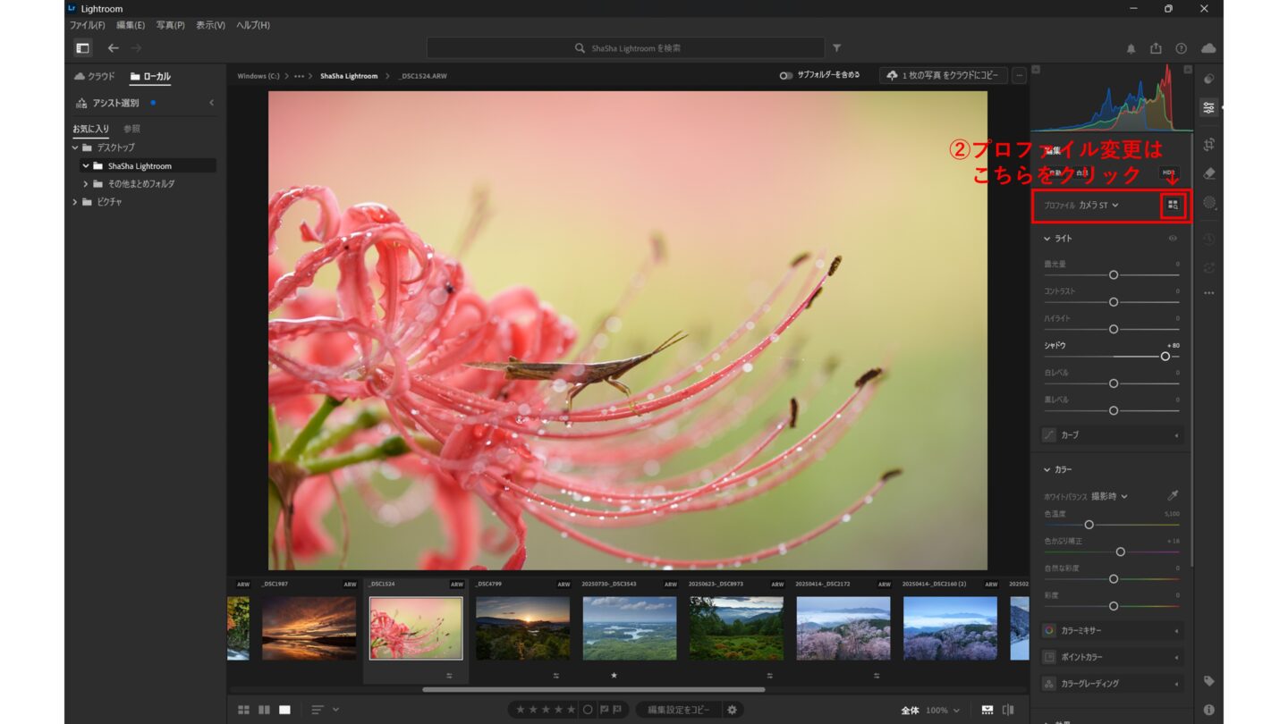This screenshot has height=724, width=1288.
Task: Select the Crop and Rotate tool
Action: click(x=1209, y=145)
